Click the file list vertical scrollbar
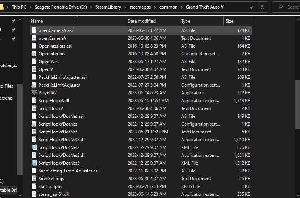 [x=297, y=104]
